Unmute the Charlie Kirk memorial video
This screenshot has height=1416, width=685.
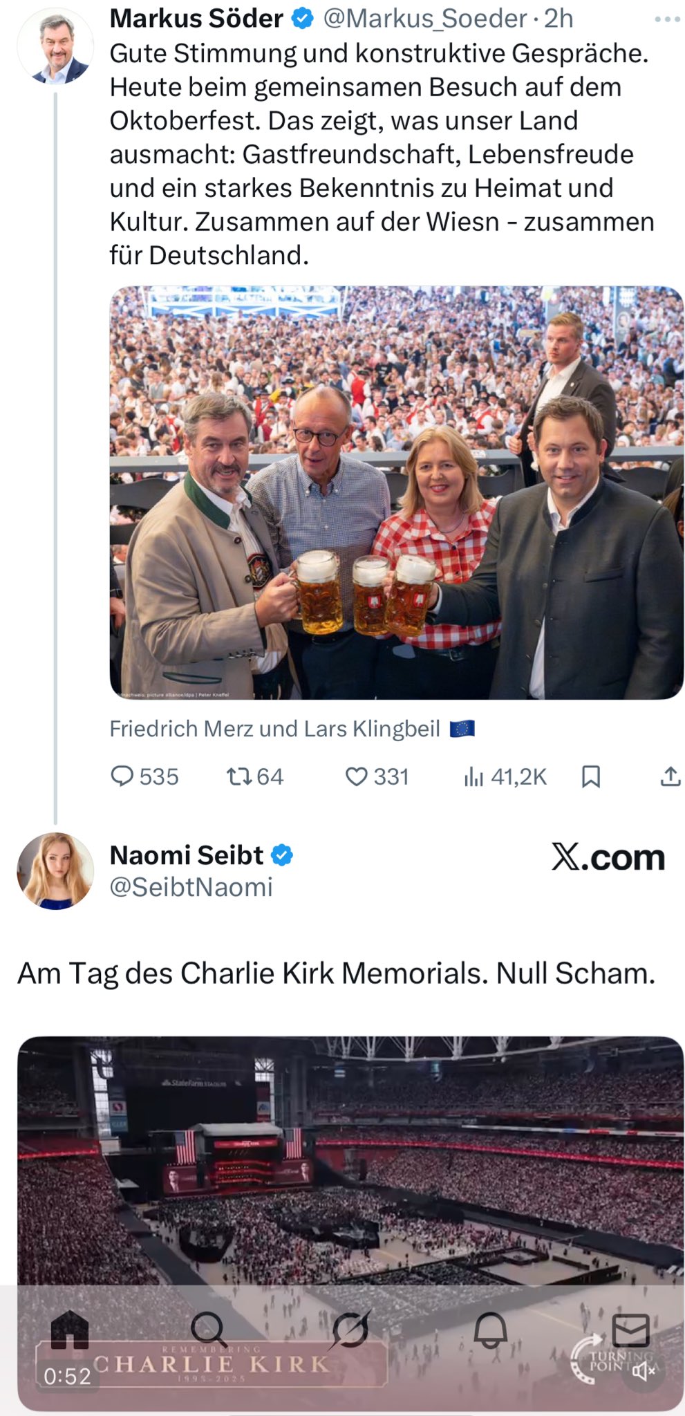coord(644,1372)
